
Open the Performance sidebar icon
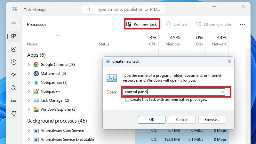(x=13, y=49)
